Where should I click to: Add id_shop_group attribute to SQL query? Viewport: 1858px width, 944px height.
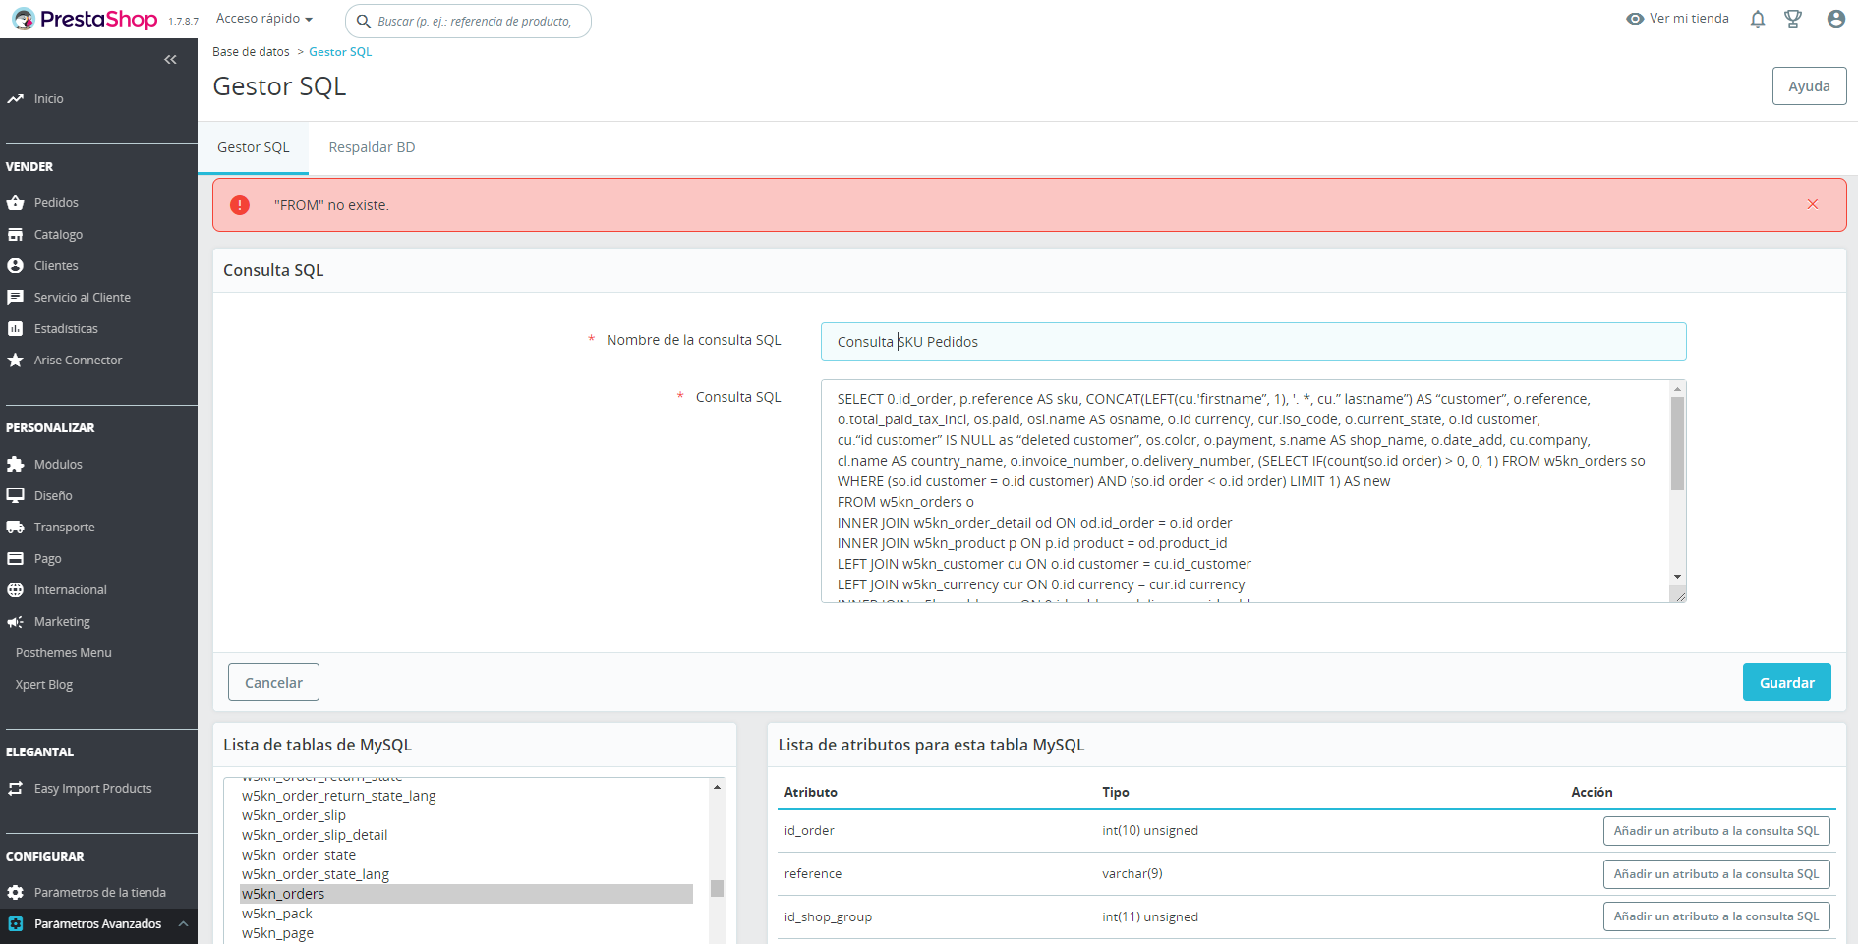(x=1716, y=916)
